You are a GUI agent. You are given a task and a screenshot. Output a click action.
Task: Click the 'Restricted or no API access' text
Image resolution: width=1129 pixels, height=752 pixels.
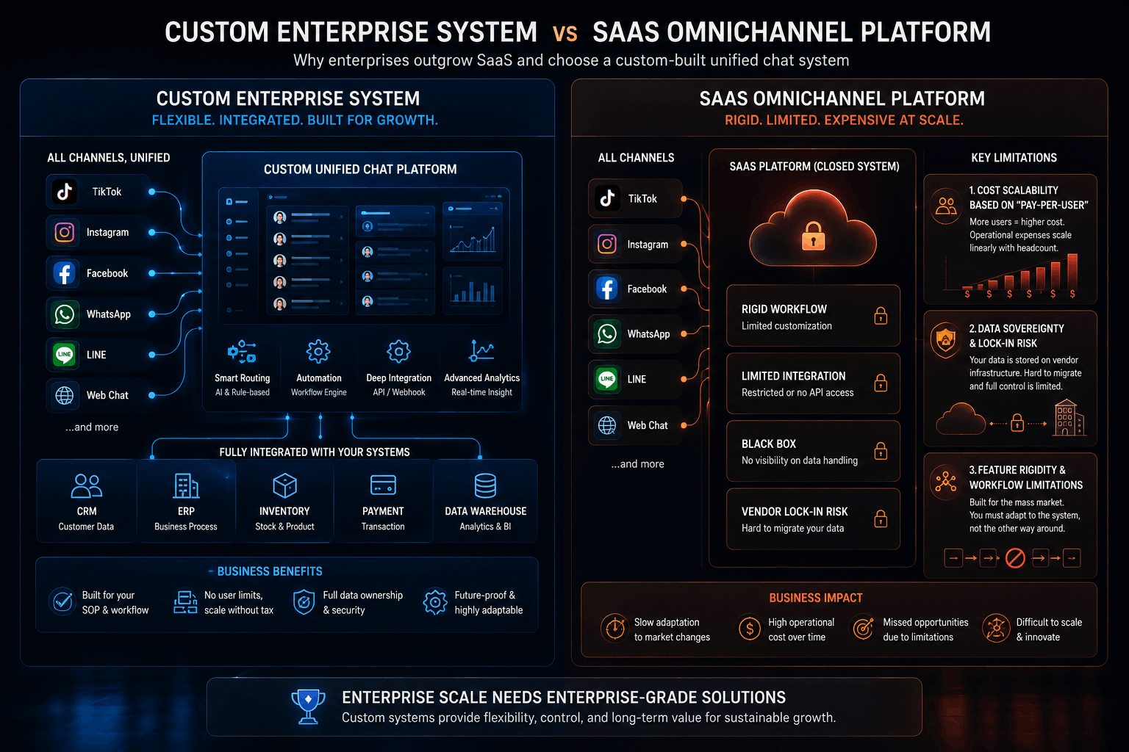point(798,393)
